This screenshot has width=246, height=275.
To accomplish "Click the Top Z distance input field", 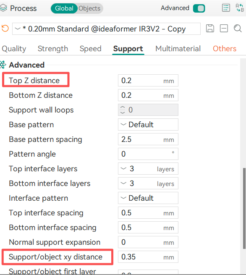I will [x=148, y=81].
